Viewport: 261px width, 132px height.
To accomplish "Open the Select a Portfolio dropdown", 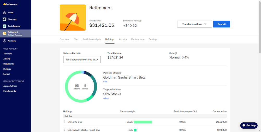I will (82, 59).
